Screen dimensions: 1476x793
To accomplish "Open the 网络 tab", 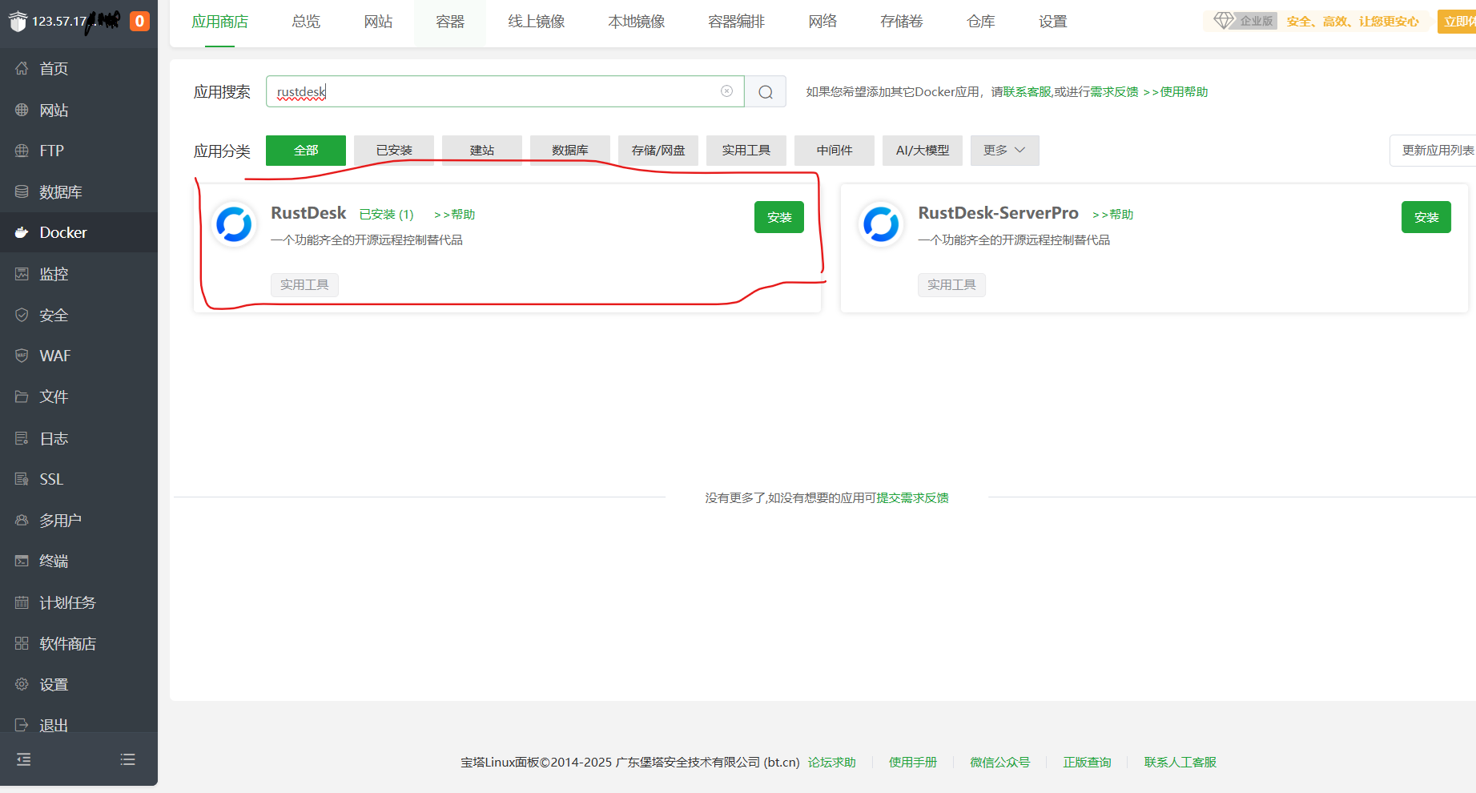I will point(822,22).
